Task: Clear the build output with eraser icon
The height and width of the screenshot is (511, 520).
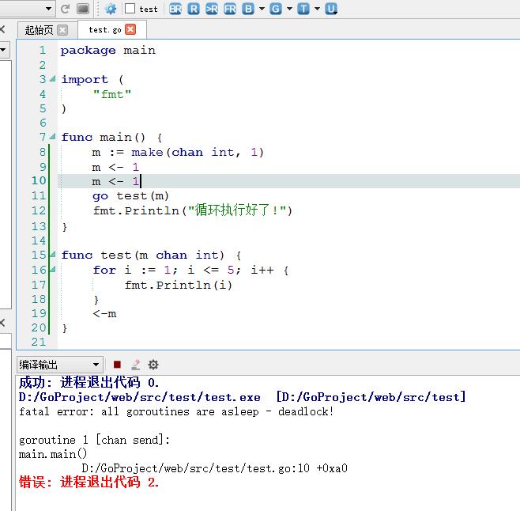Action: (136, 365)
